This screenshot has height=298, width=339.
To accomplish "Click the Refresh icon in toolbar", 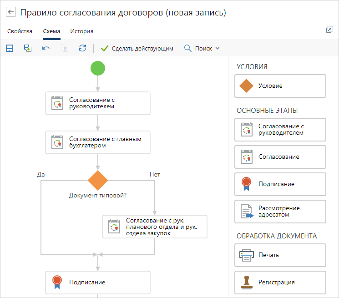I will coord(82,48).
